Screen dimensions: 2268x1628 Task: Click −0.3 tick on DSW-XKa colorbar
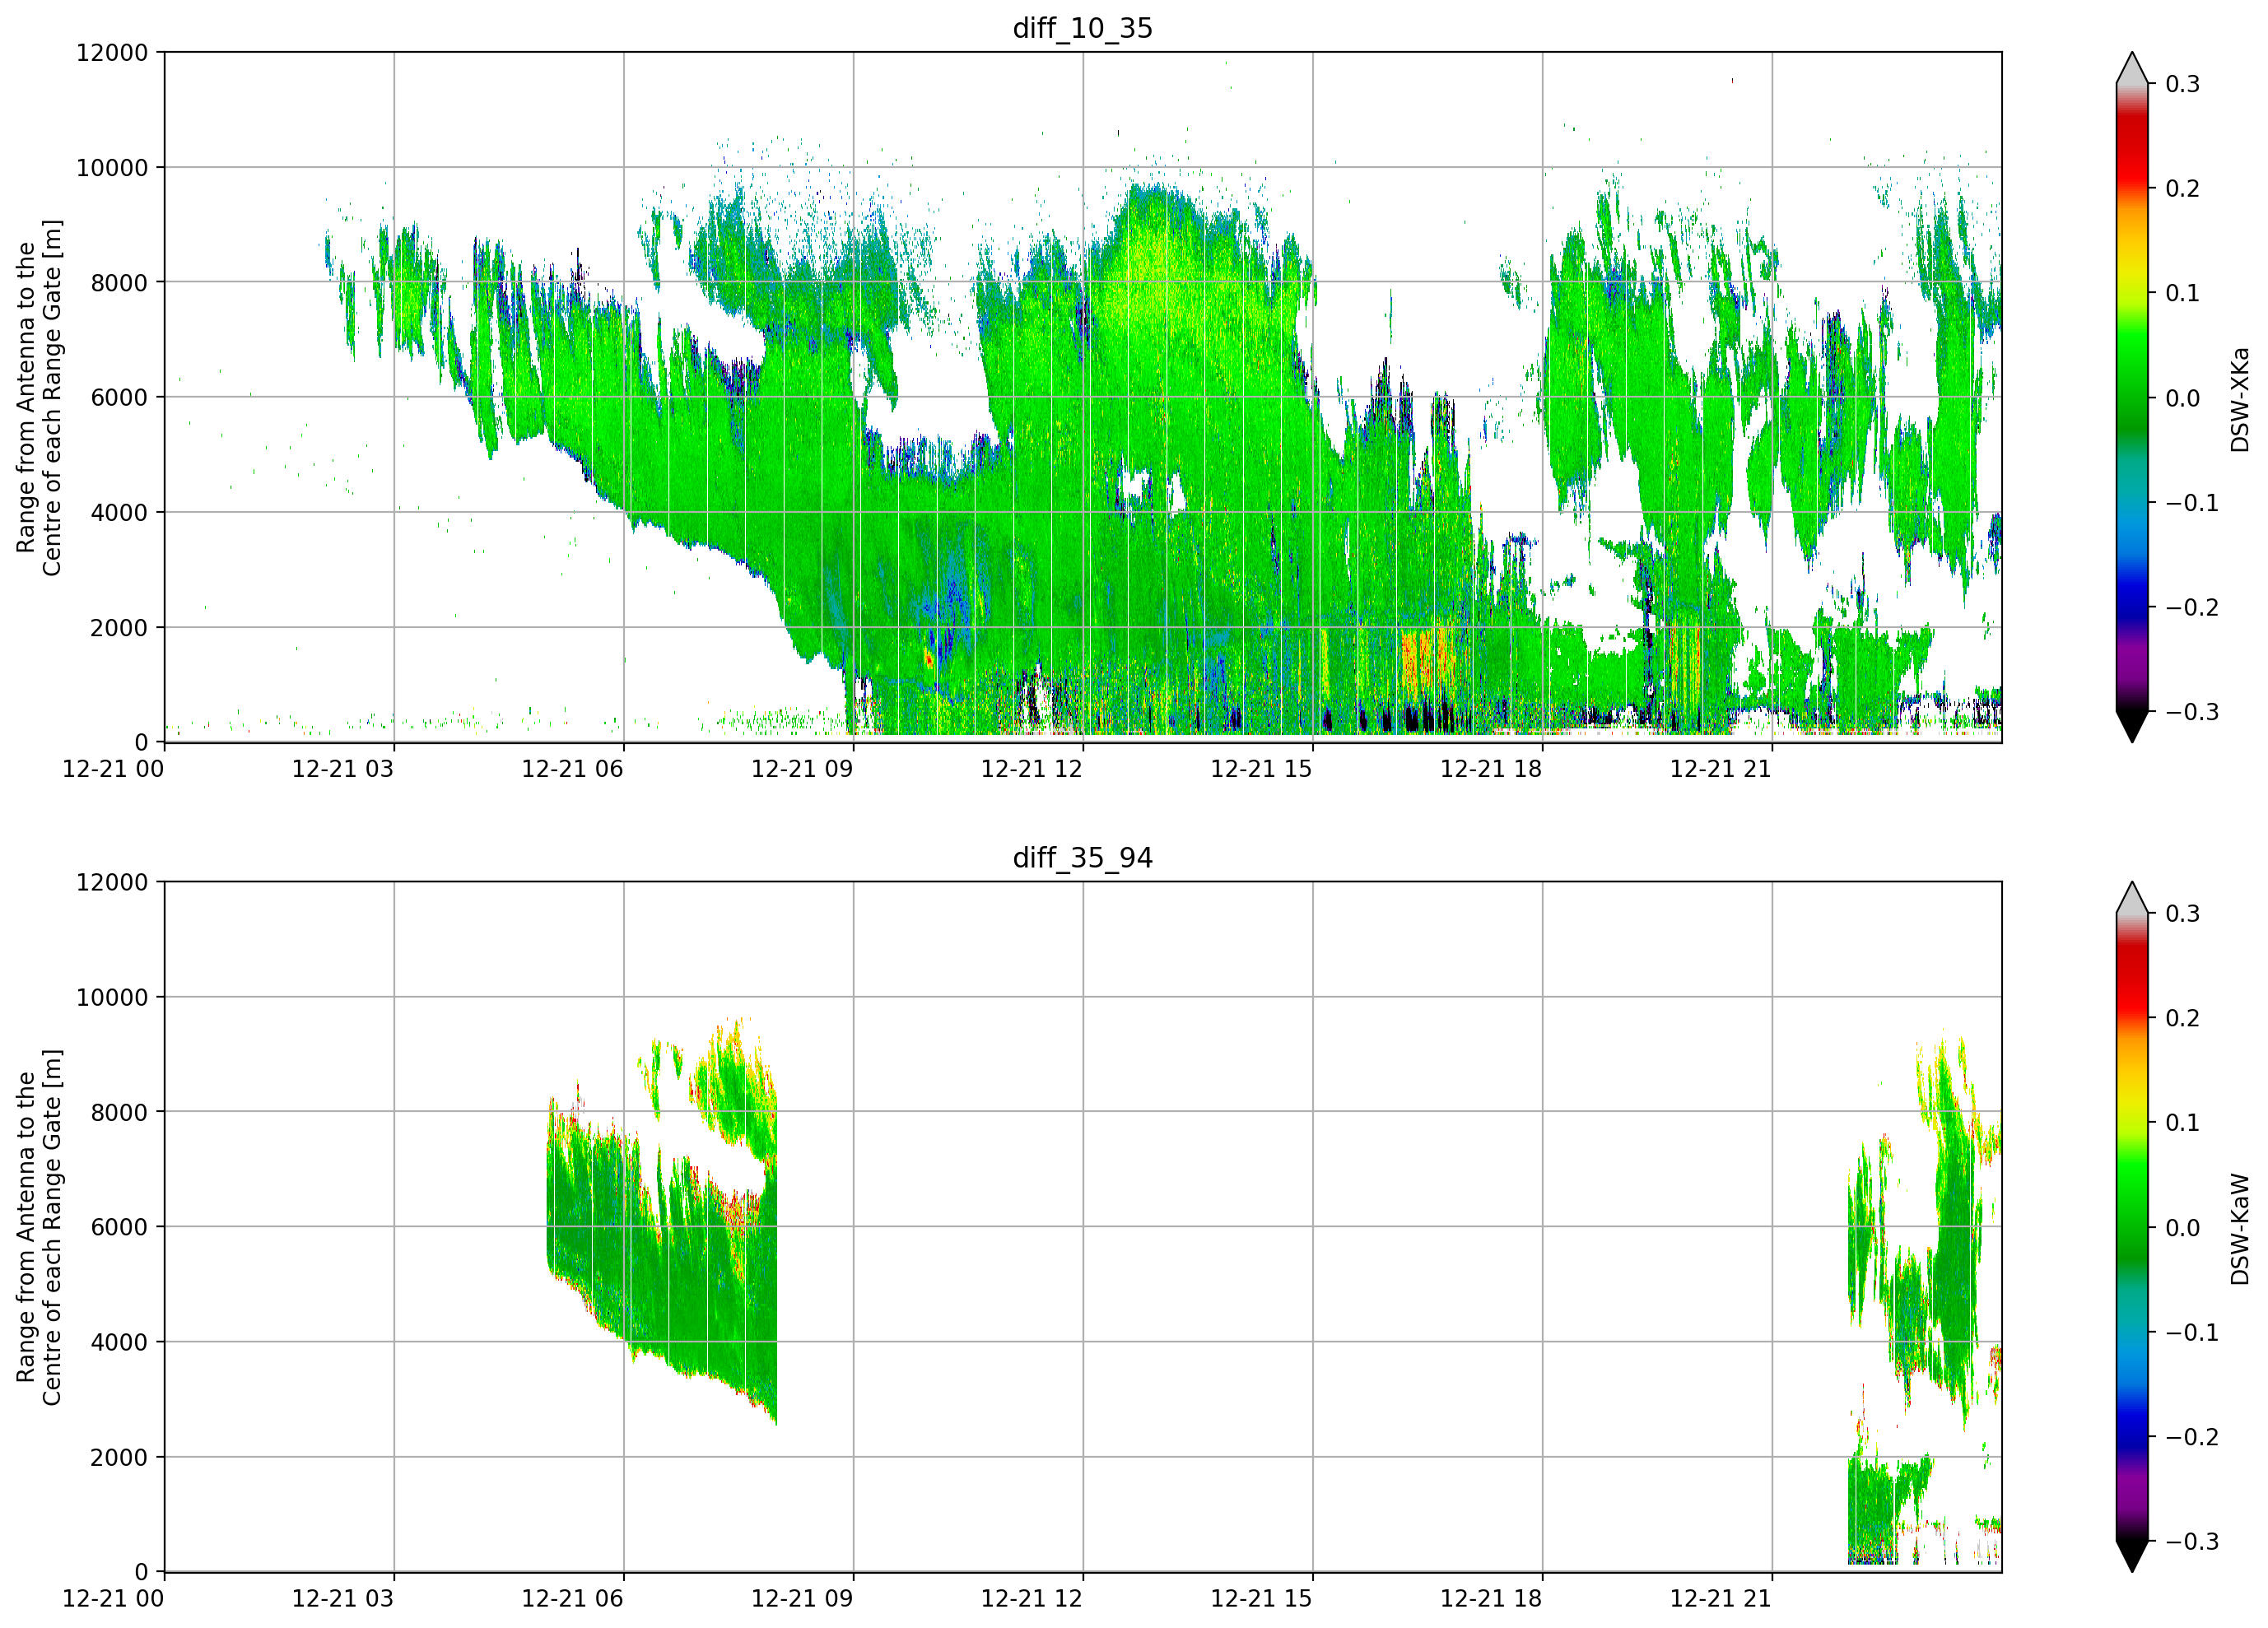(2192, 712)
